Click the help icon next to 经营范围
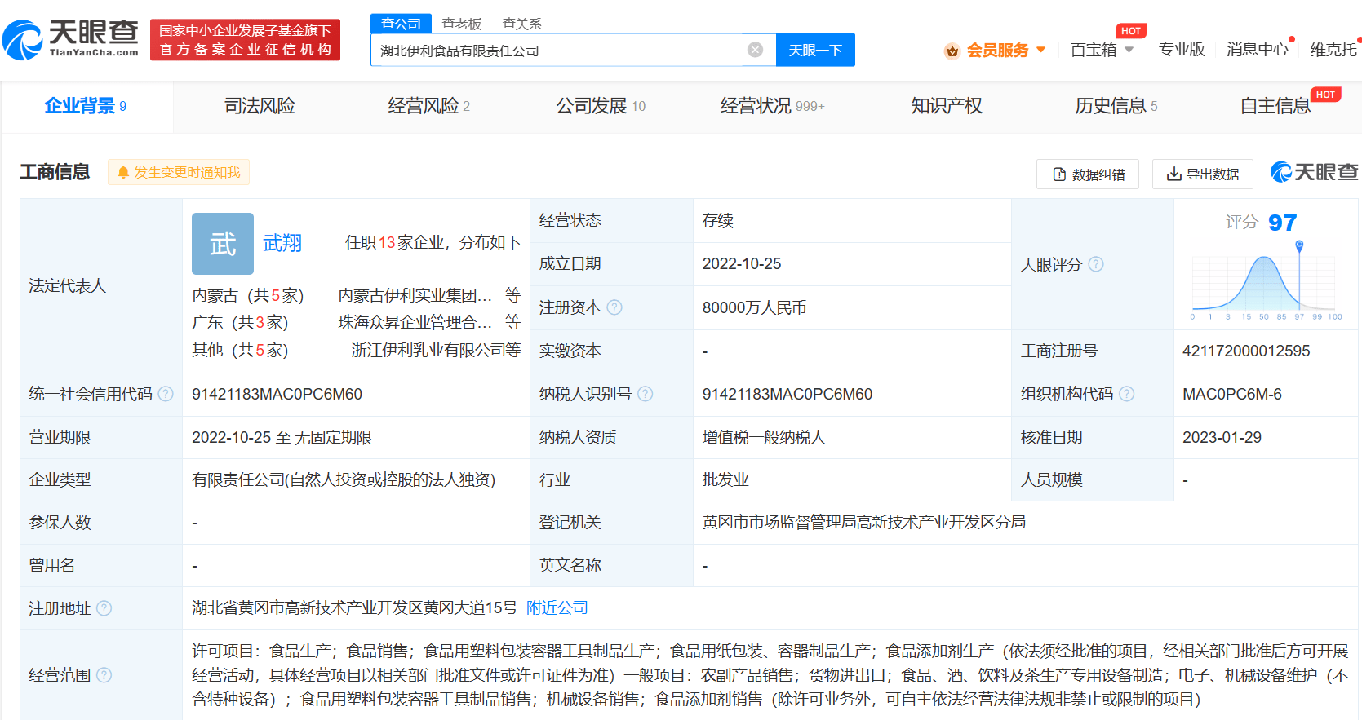The image size is (1362, 720). pyautogui.click(x=104, y=675)
